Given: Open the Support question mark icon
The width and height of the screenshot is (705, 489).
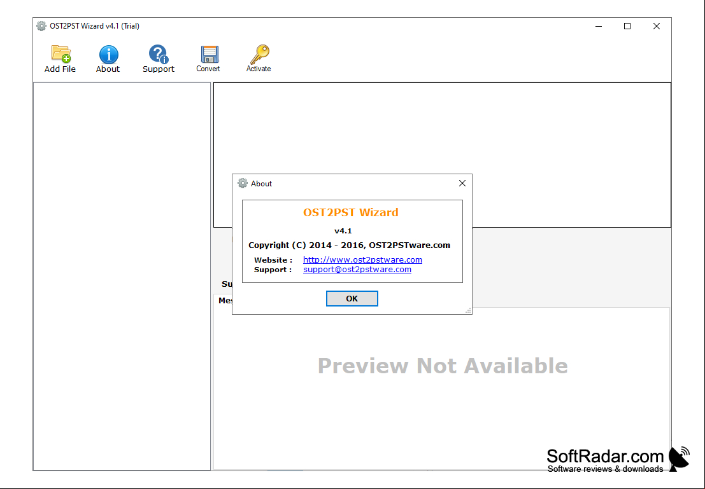Looking at the screenshot, I should [159, 54].
